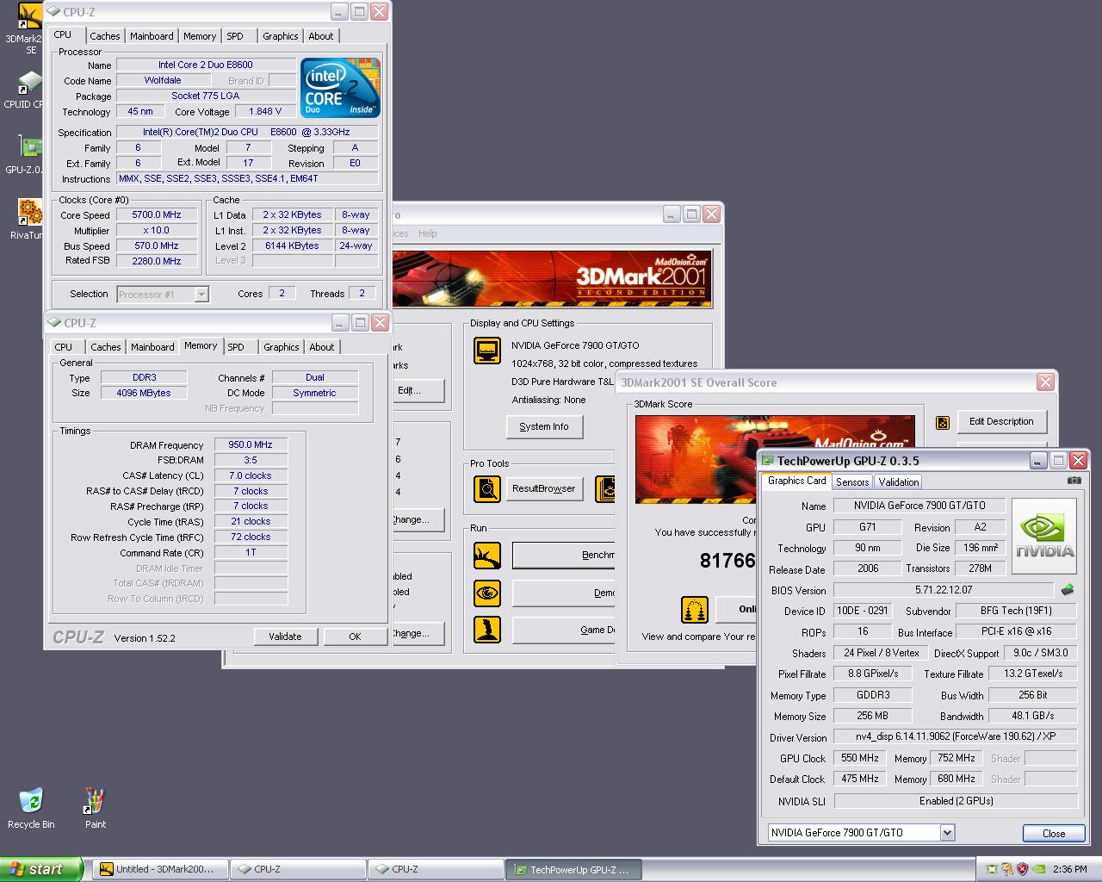Open Graphics tab in CPU-Z processor window
Image resolution: width=1102 pixels, height=882 pixels.
(281, 36)
